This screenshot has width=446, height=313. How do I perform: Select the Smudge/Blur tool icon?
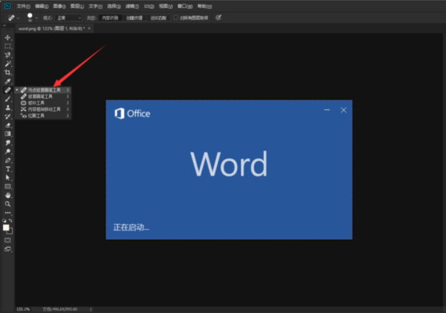pyautogui.click(x=7, y=142)
